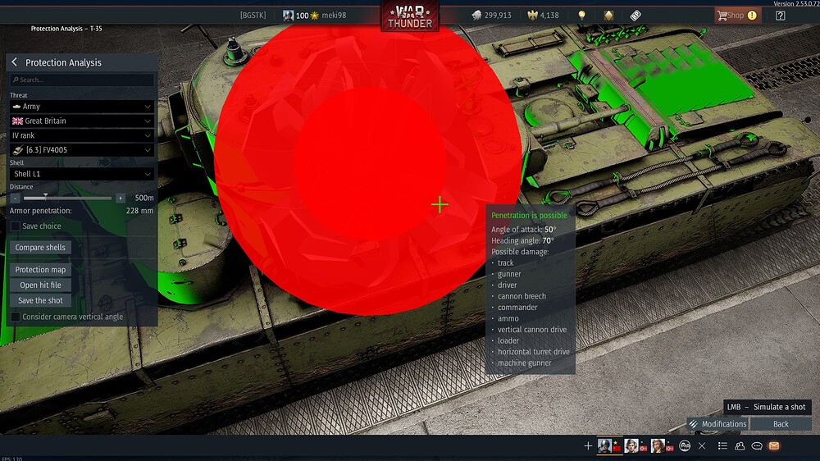Open the Great Britain nation dropdown
820x461 pixels.
tap(81, 121)
